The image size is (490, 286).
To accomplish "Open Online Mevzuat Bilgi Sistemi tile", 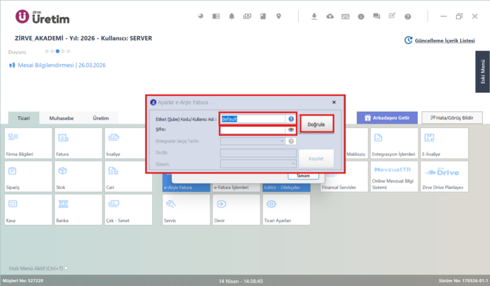I will [x=394, y=176].
